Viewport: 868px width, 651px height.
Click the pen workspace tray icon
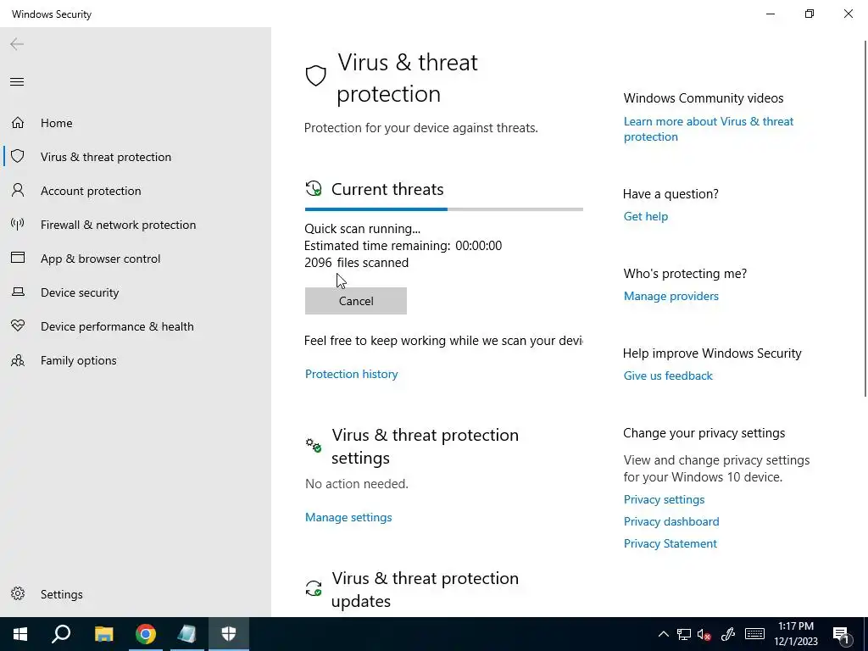pos(727,634)
